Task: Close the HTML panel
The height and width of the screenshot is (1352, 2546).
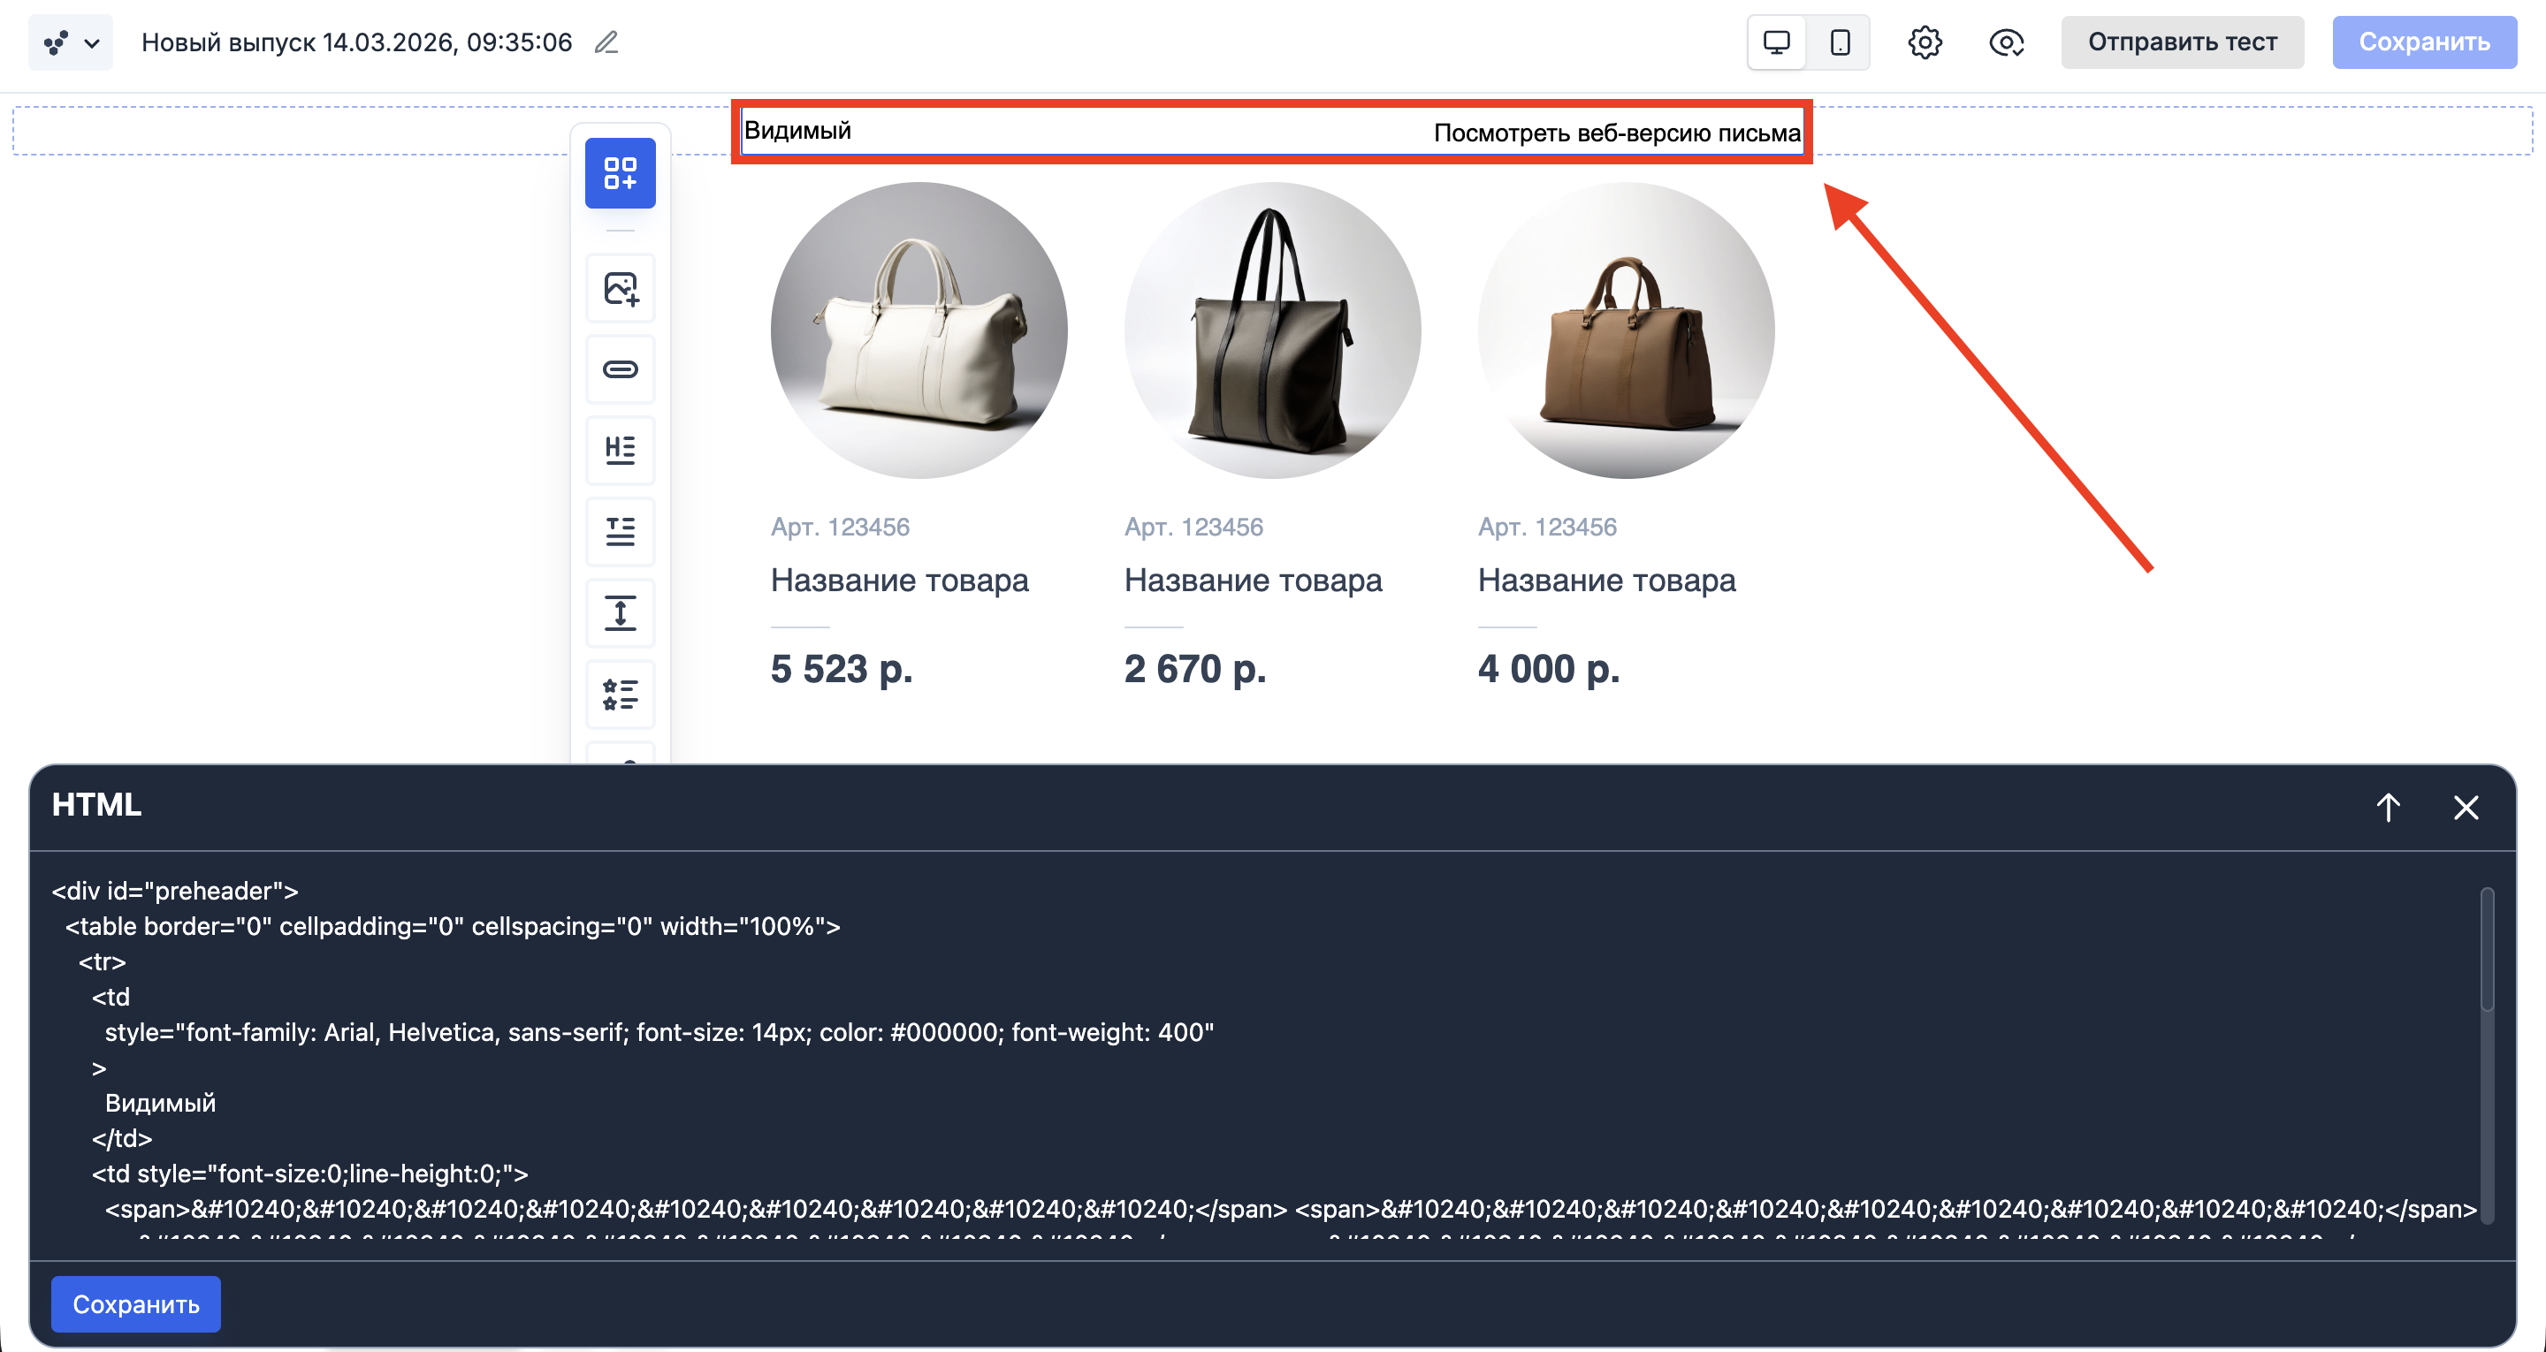Action: (x=2466, y=807)
